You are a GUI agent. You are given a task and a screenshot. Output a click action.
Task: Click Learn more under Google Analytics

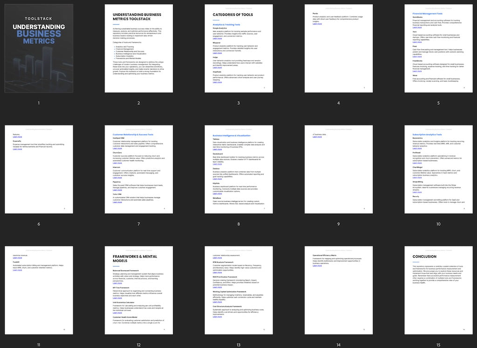pos(217,39)
